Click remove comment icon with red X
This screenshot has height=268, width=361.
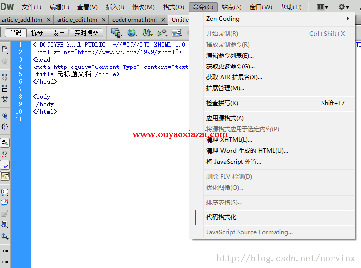click(x=5, y=202)
